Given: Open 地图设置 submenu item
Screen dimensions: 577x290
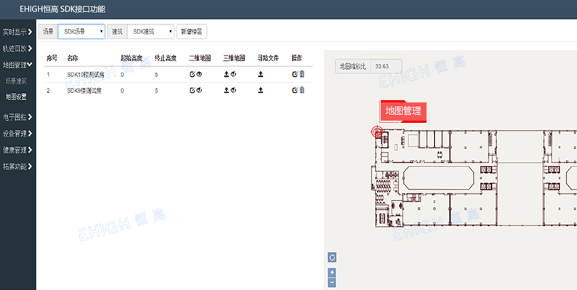Looking at the screenshot, I should point(16,97).
